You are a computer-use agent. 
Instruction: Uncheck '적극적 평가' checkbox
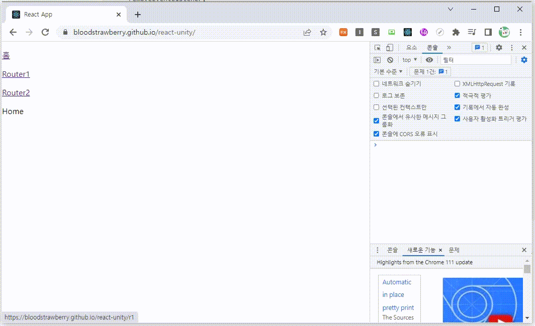[x=457, y=96]
